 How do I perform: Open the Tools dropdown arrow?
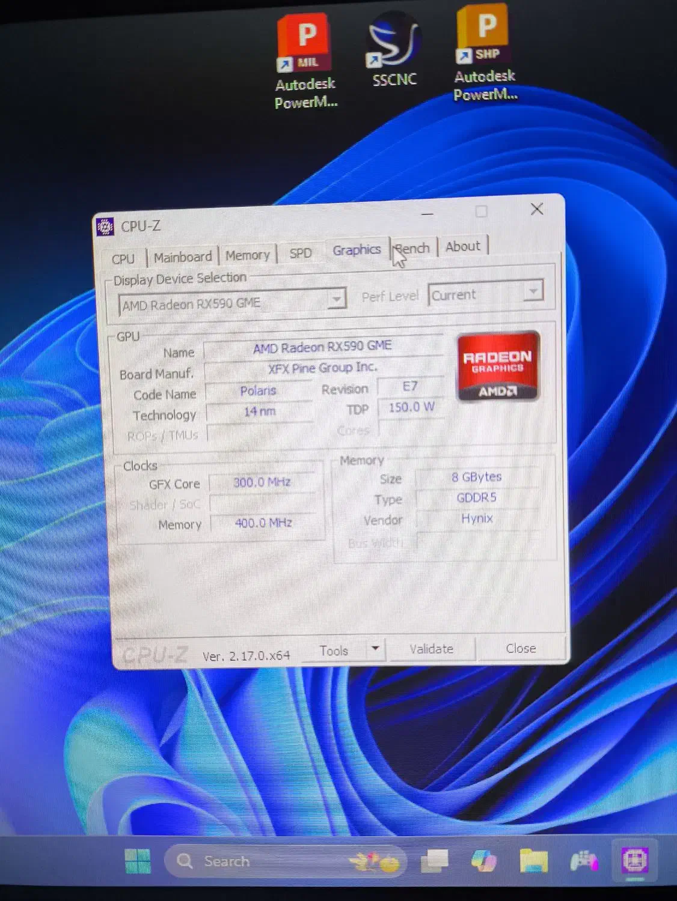point(375,649)
